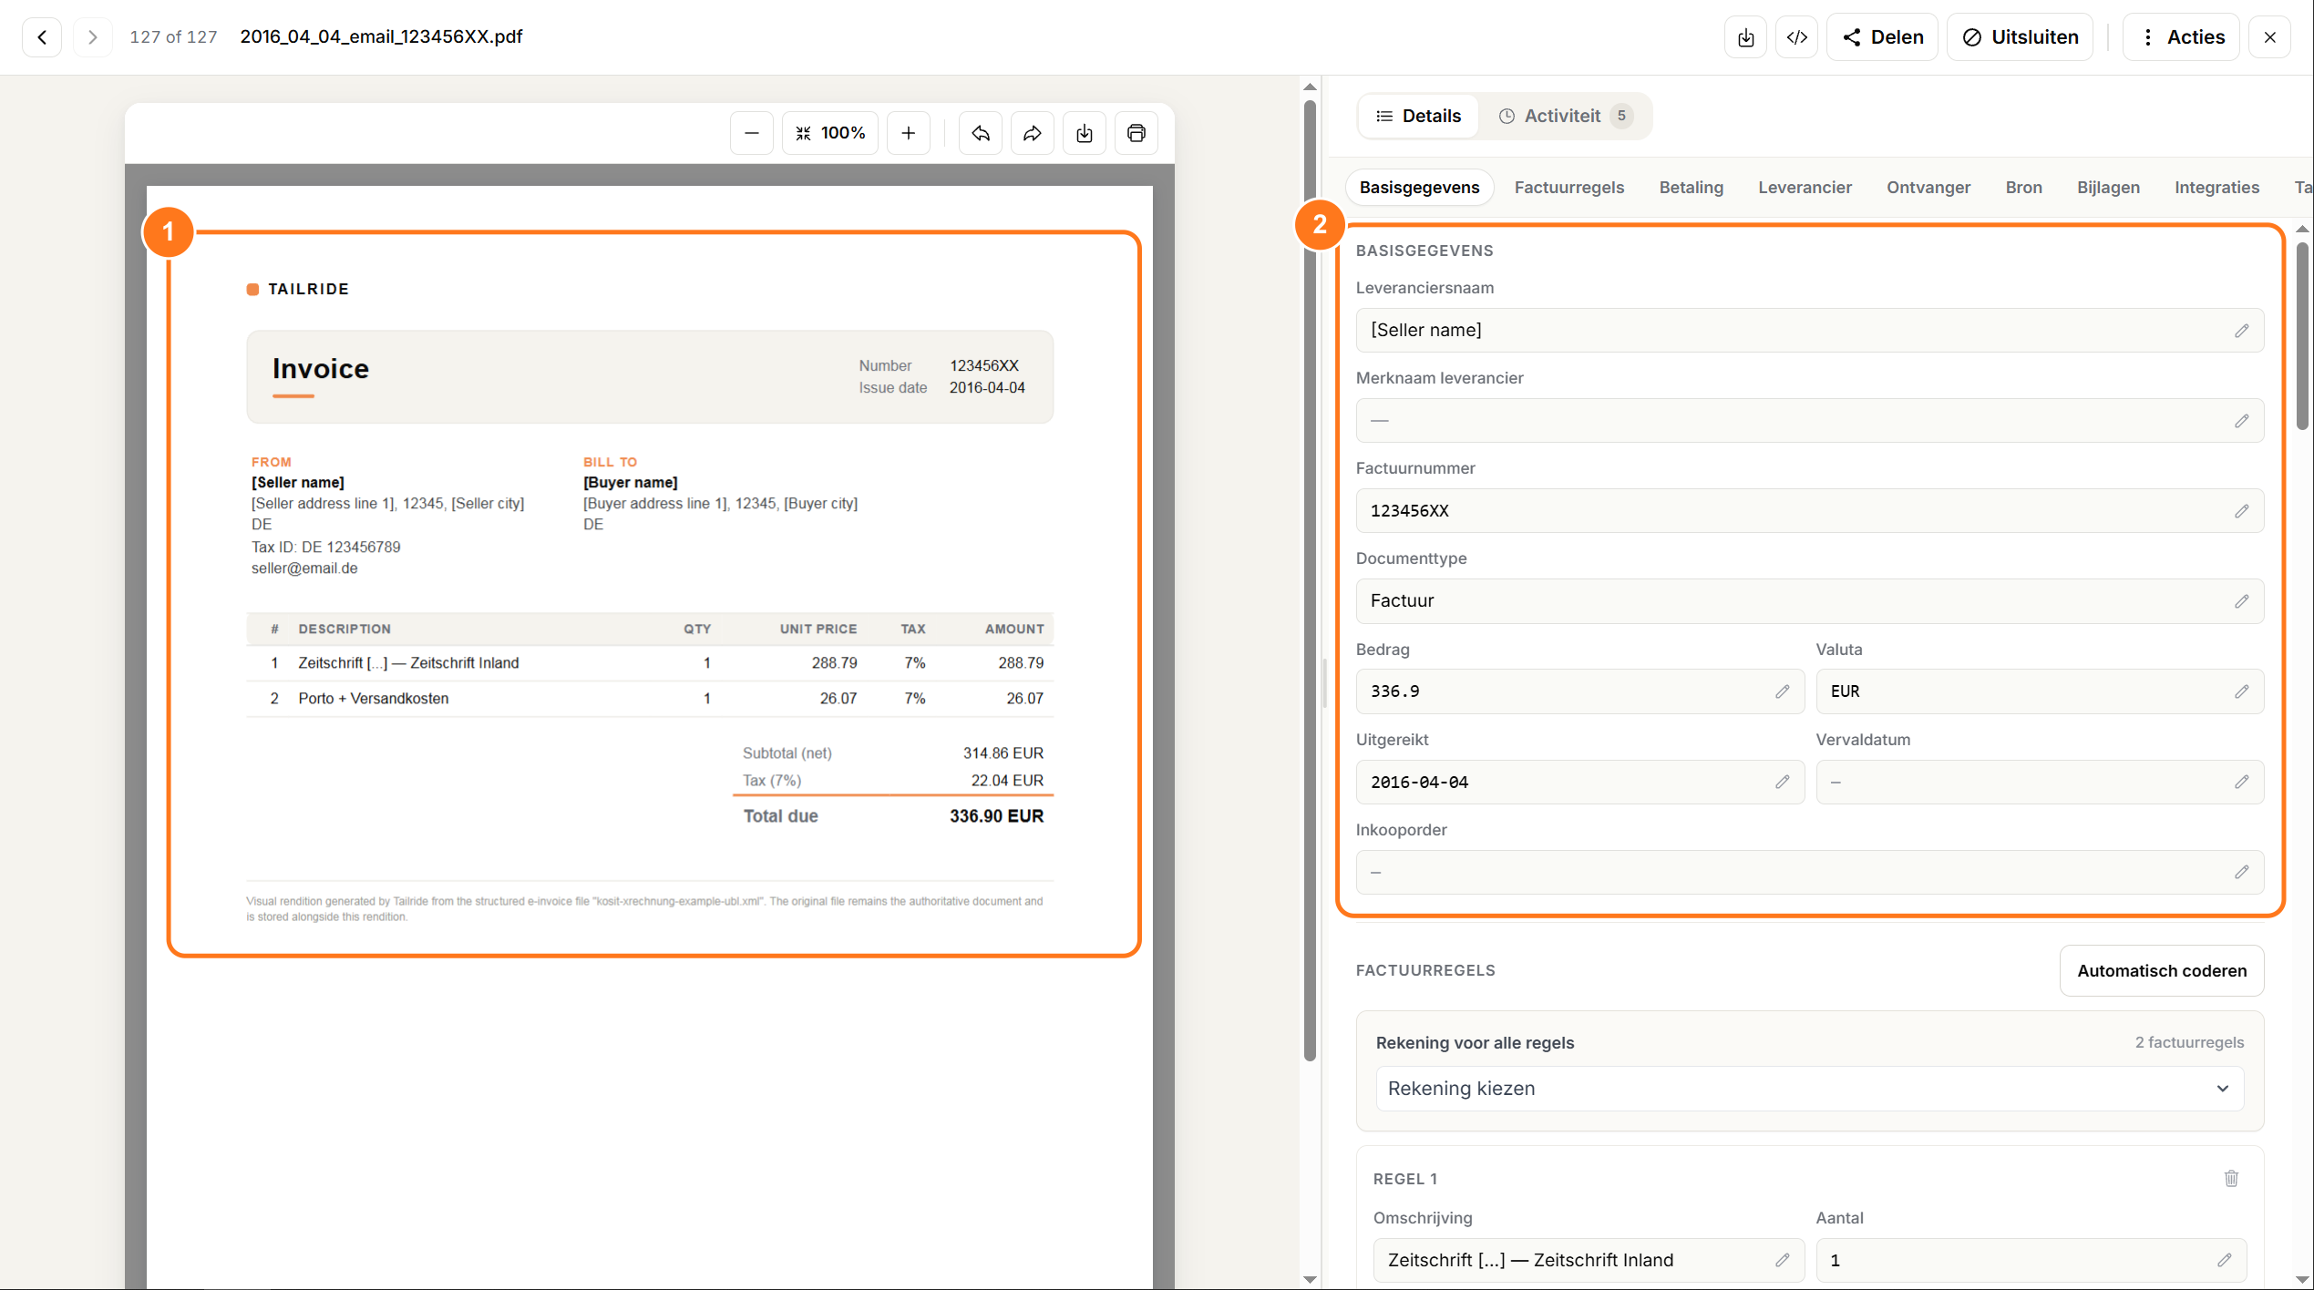Go to previous document arrow
Viewport: 2314px width, 1290px height.
(42, 37)
